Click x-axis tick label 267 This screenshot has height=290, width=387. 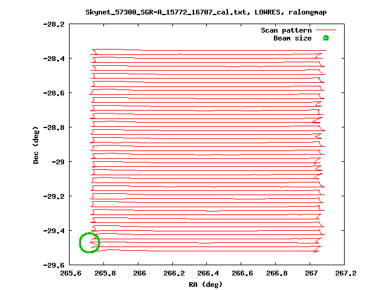click(x=311, y=273)
